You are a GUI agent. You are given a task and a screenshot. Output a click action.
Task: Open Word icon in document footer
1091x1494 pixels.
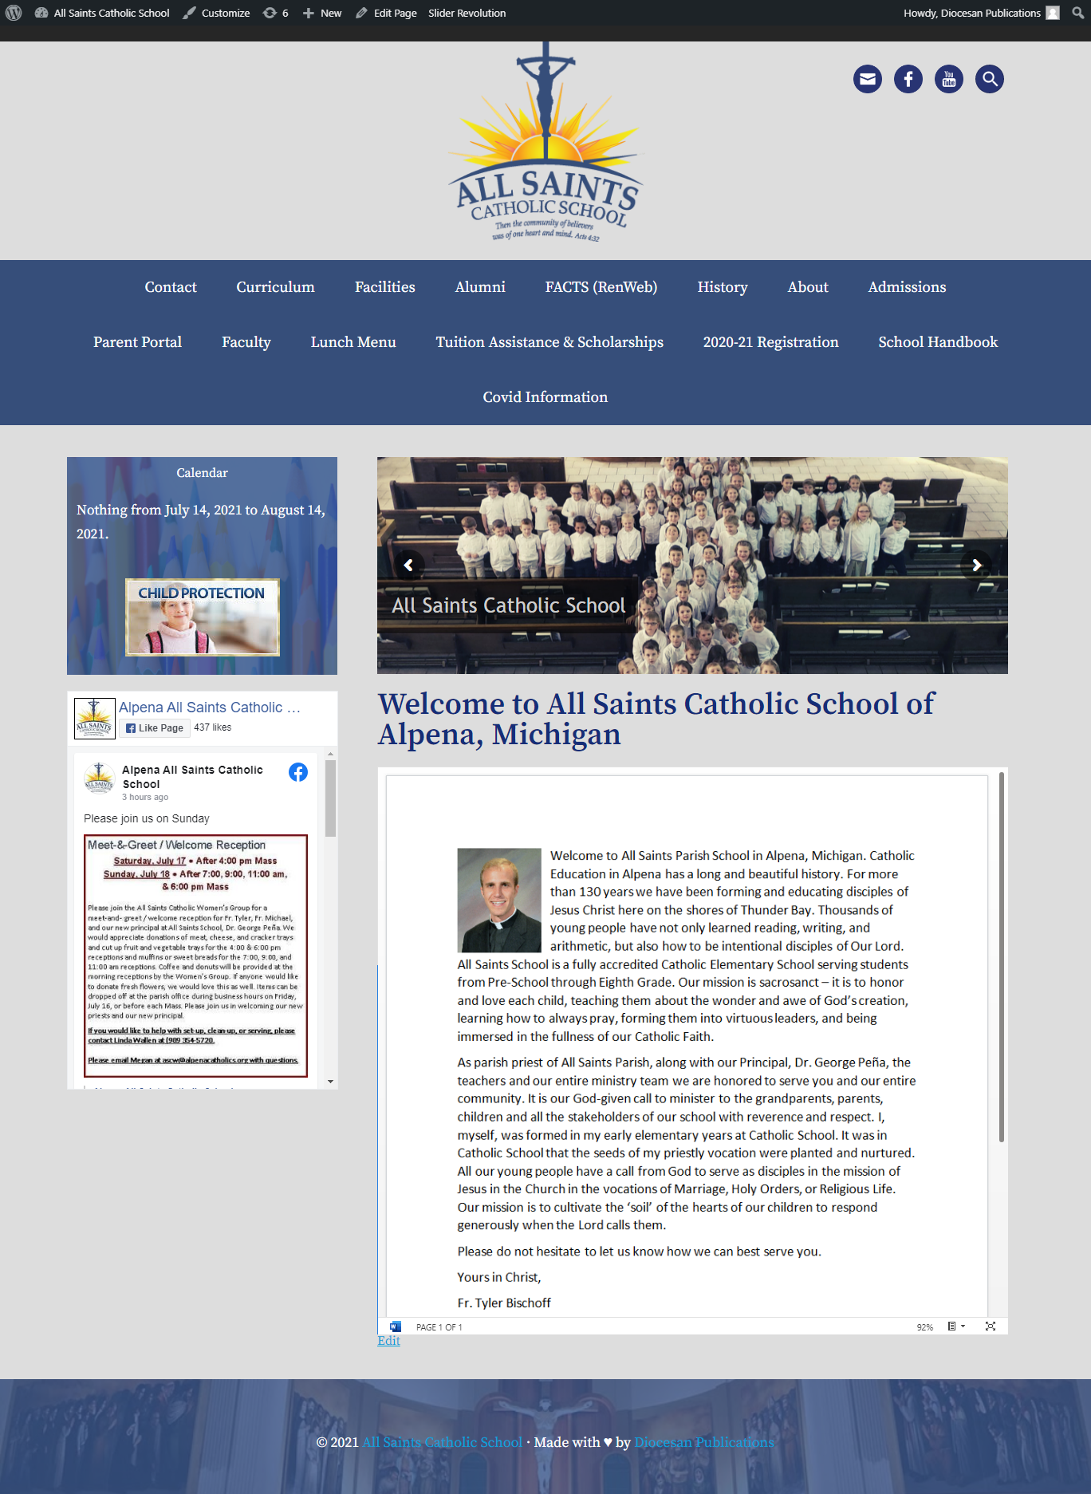(x=396, y=1326)
